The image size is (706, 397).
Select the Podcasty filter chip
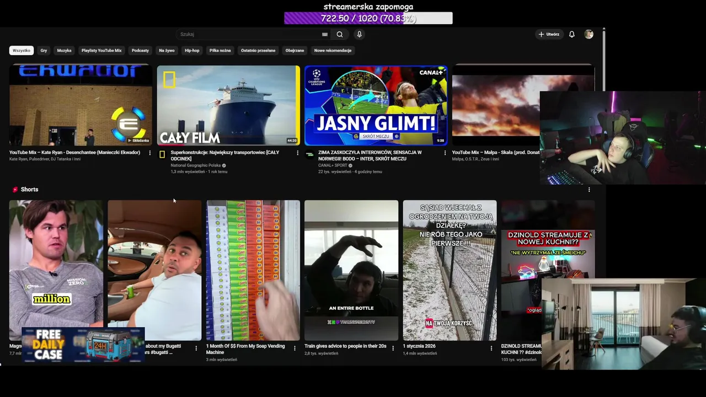[140, 50]
